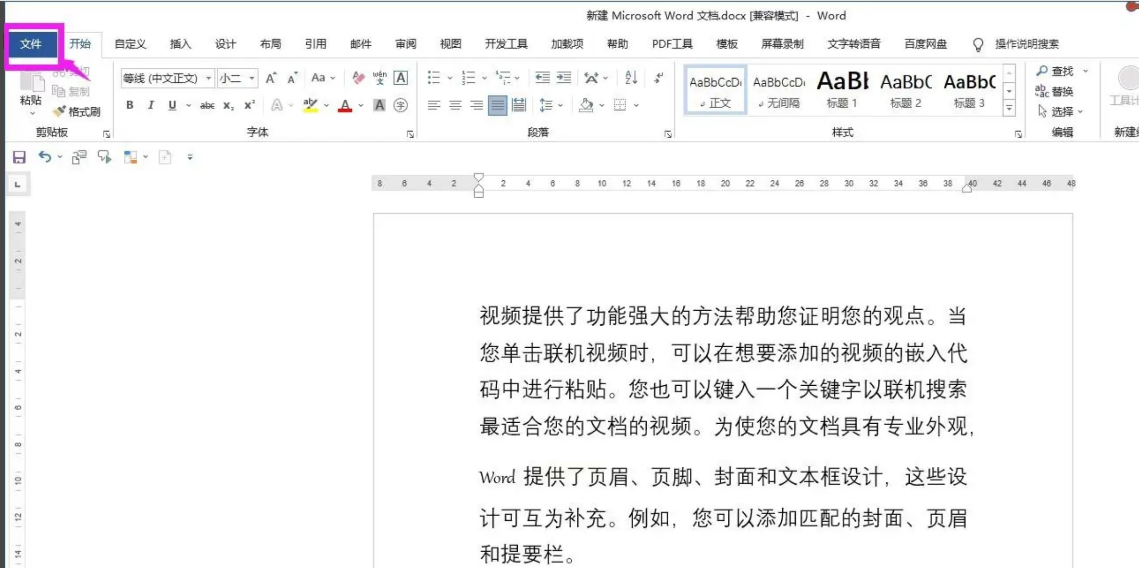
Task: Toggle Bold formatting
Action: [x=130, y=105]
